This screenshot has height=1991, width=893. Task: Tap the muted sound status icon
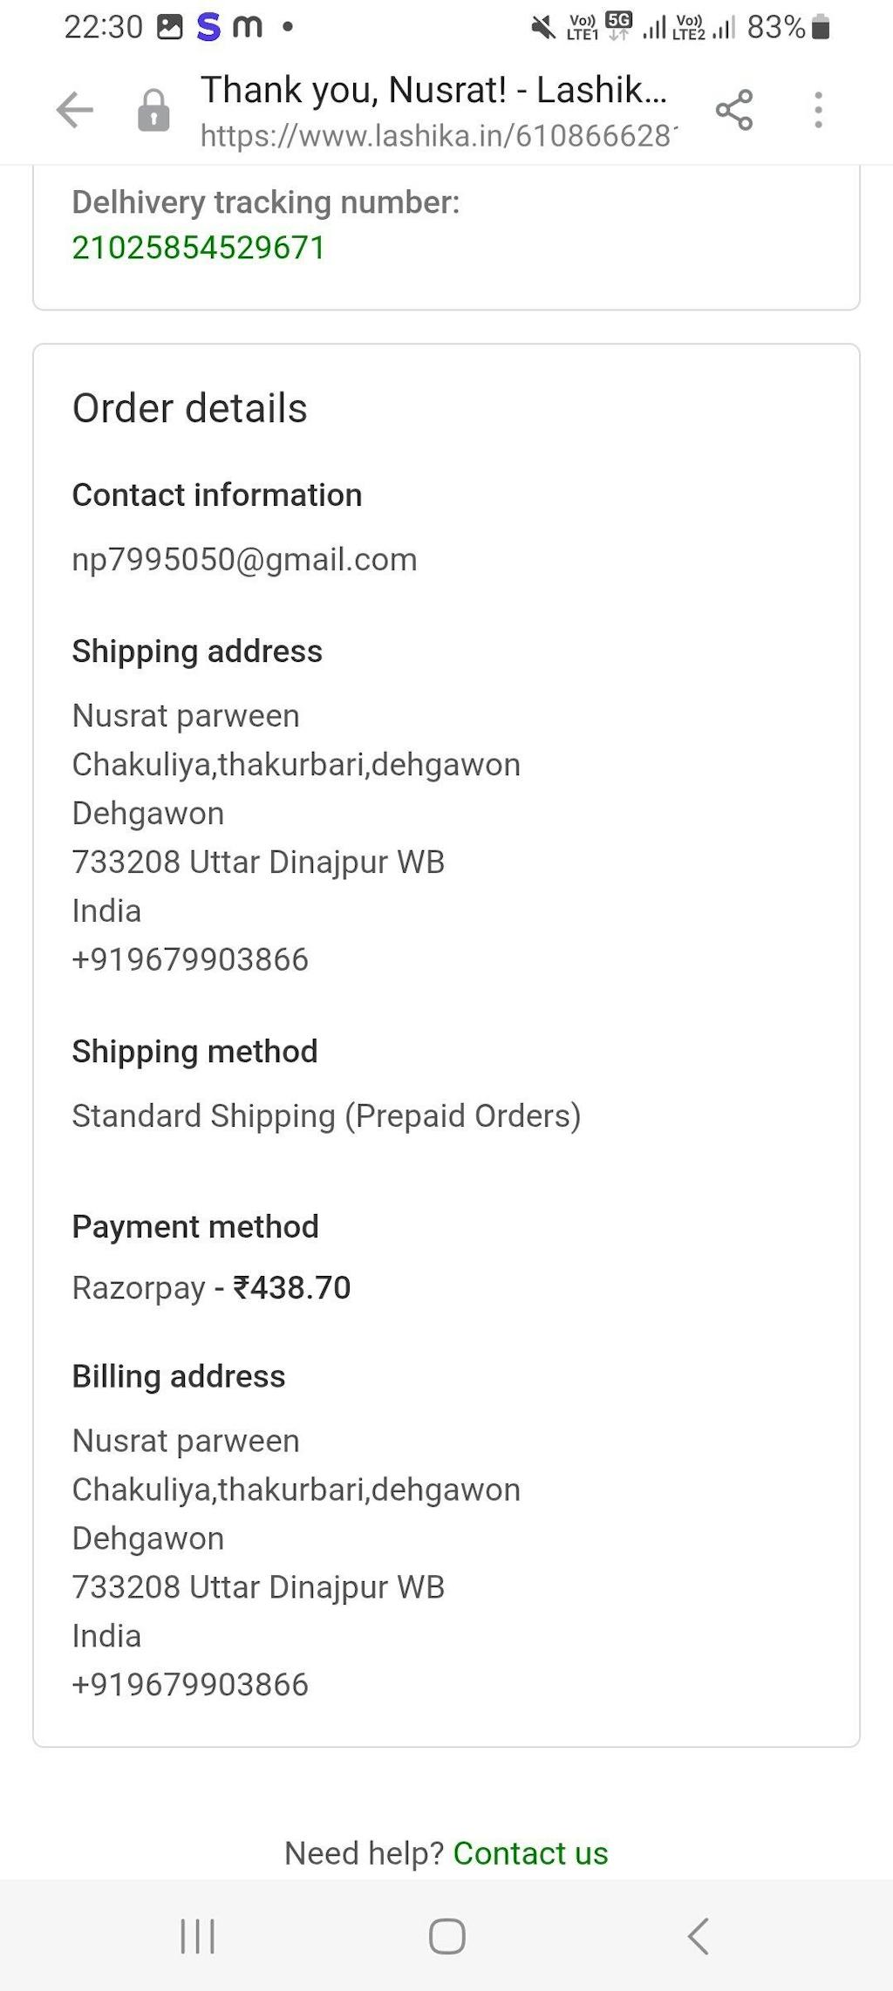tap(542, 28)
